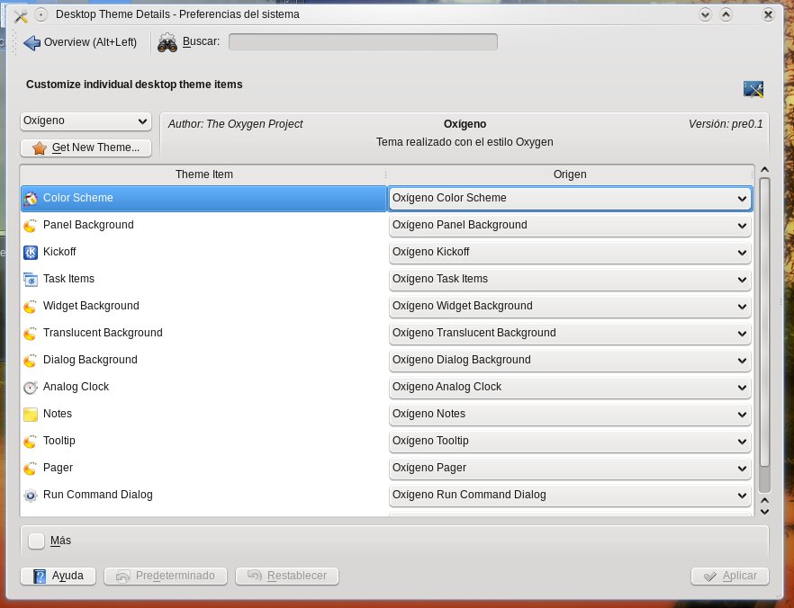Select the Color Scheme row text
This screenshot has width=794, height=608.
click(78, 198)
